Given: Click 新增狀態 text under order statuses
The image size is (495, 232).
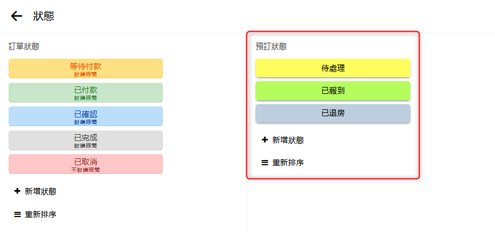Looking at the screenshot, I should pos(40,191).
